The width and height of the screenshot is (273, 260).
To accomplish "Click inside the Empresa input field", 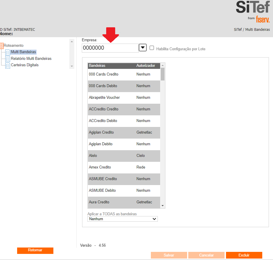I will click(110, 48).
